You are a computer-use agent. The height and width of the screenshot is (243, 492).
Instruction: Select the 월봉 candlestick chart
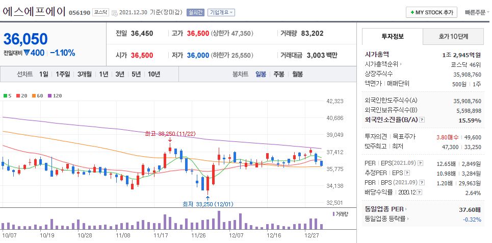coord(297,75)
